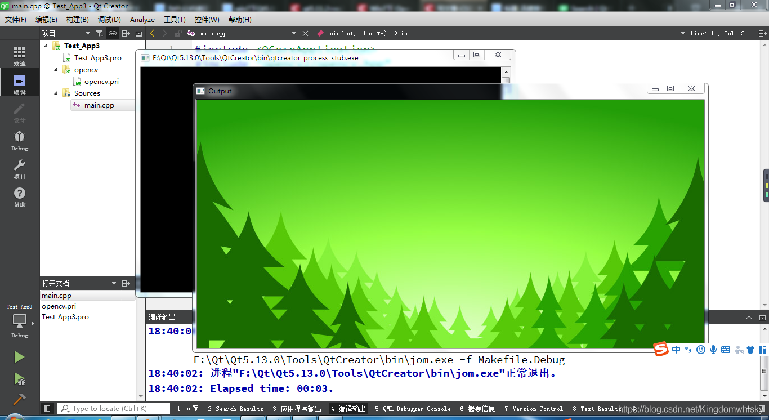Image resolution: width=769 pixels, height=420 pixels.
Task: Open the 工具(T) menu
Action: click(175, 19)
